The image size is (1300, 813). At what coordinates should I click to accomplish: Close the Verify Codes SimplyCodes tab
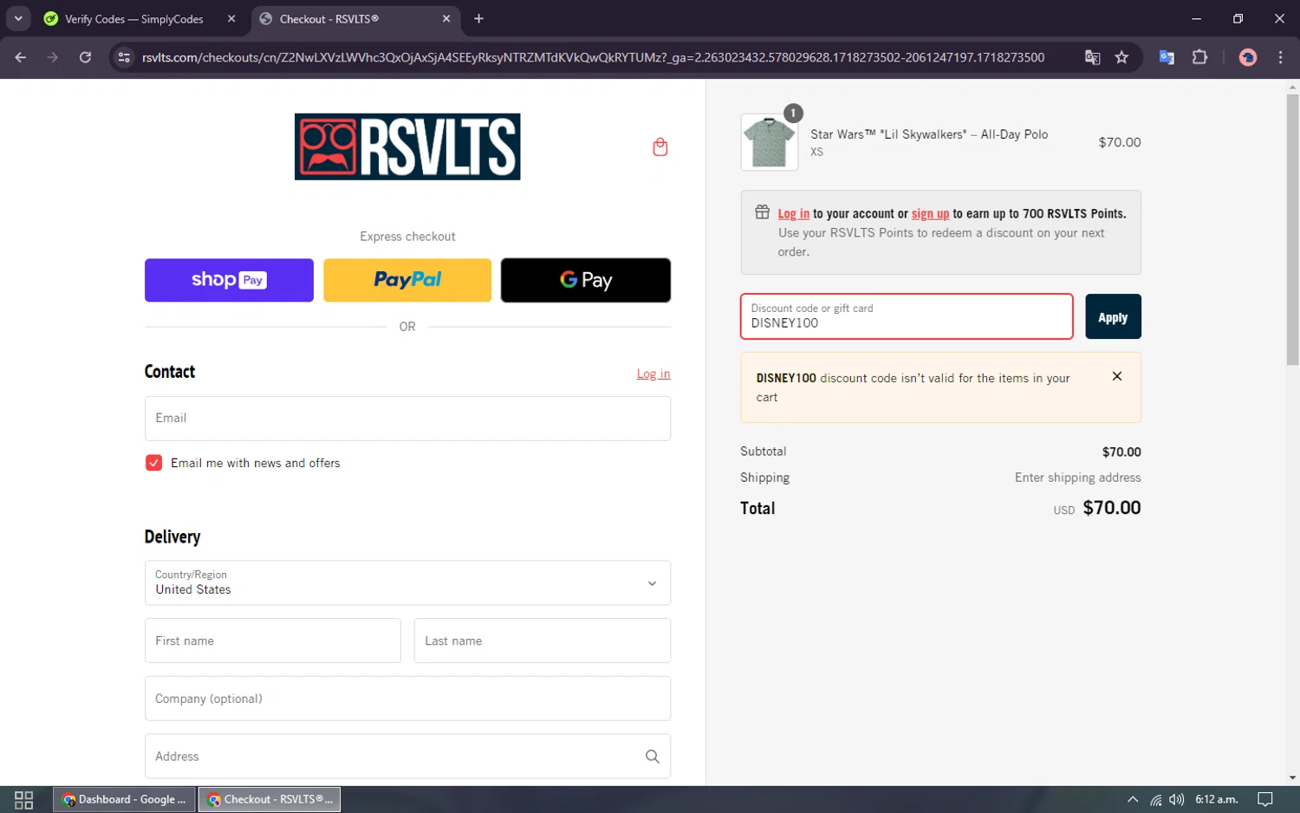pyautogui.click(x=231, y=18)
